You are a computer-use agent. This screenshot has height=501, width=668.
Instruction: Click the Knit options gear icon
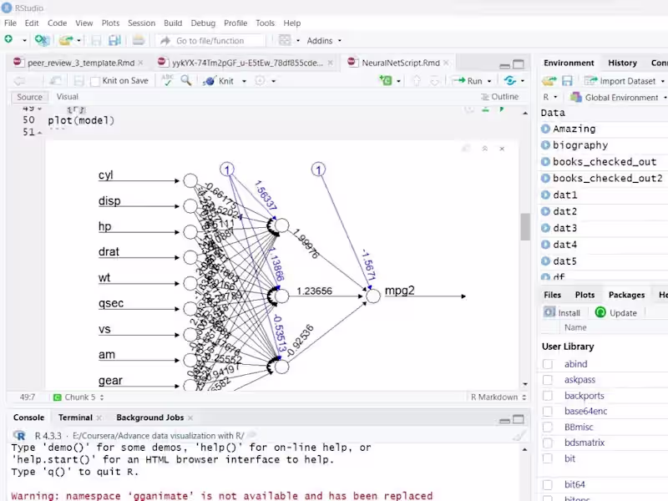[260, 80]
